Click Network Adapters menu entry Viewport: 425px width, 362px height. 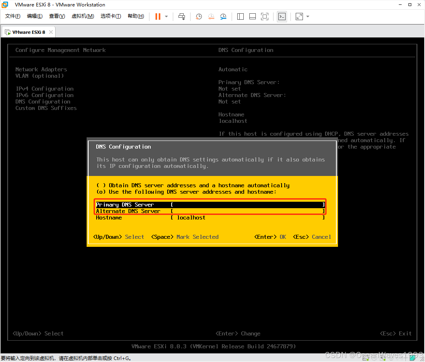coord(41,69)
